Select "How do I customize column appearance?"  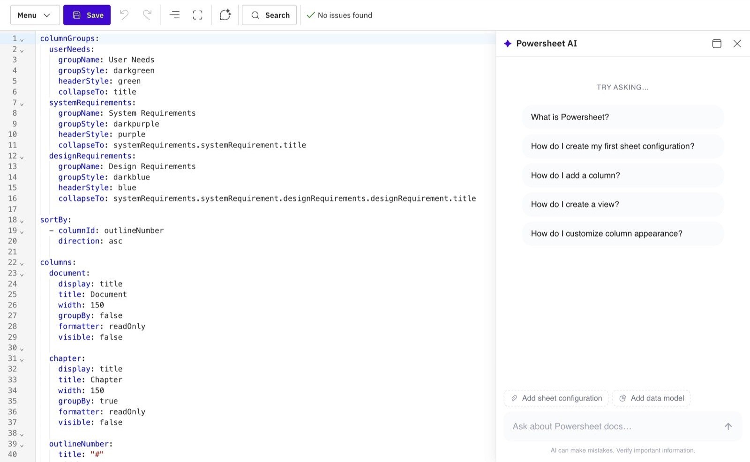point(623,233)
